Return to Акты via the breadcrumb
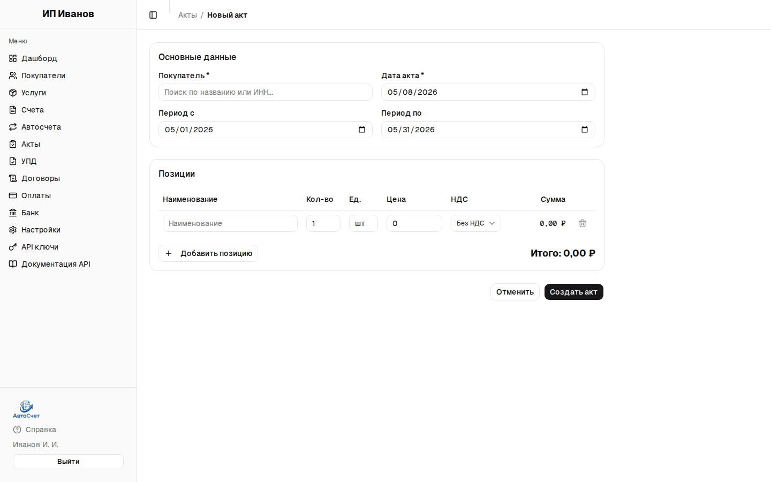This screenshot has height=482, width=771. (187, 15)
